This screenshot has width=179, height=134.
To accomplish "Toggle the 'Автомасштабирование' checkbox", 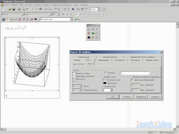I will click(x=132, y=80).
